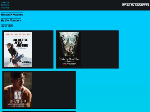
Task: Click the Recent film-strip icon
Action: click(x=2, y=5)
